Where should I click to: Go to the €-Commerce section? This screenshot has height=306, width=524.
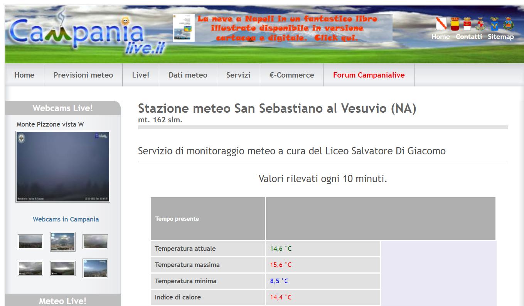[x=292, y=75]
